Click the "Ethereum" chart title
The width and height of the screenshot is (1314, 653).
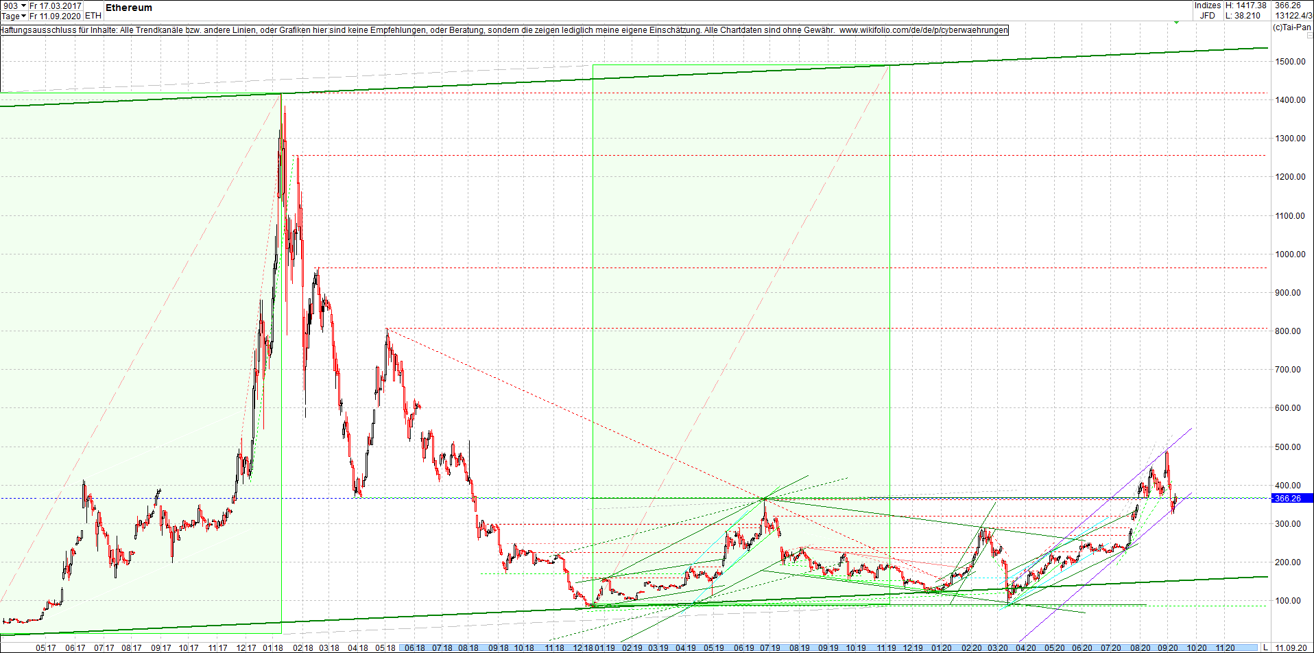coord(128,8)
